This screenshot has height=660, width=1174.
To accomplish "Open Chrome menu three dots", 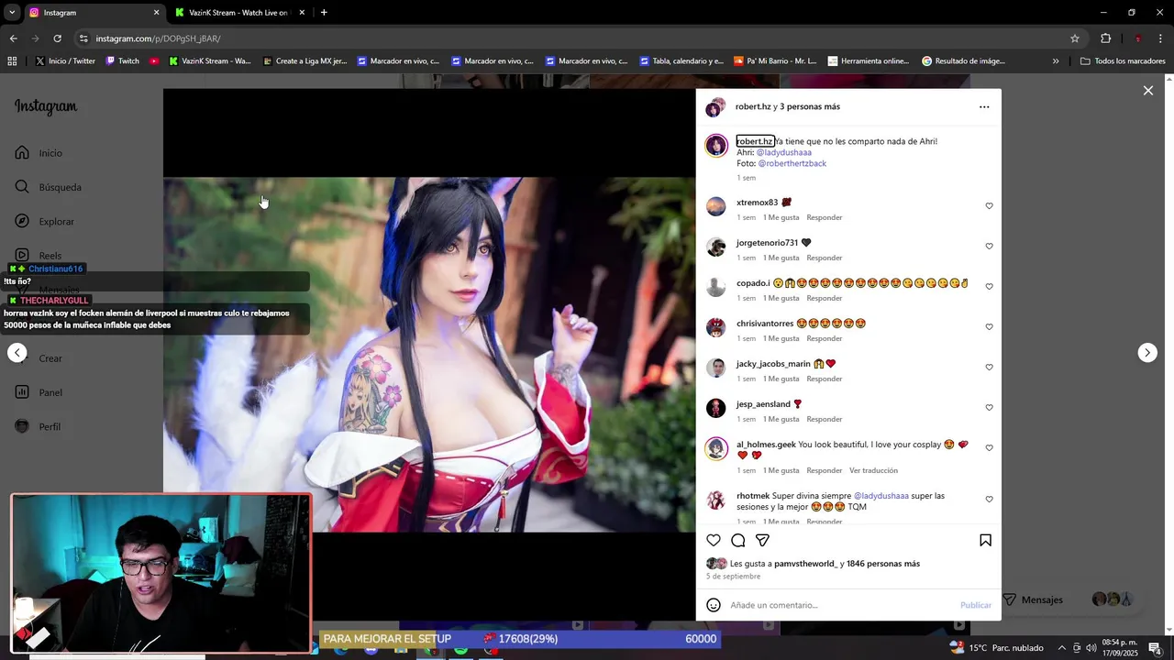I will [1162, 38].
